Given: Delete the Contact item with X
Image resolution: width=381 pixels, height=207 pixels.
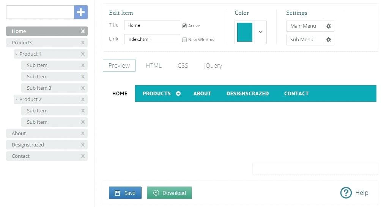Looking at the screenshot, I should (83, 156).
